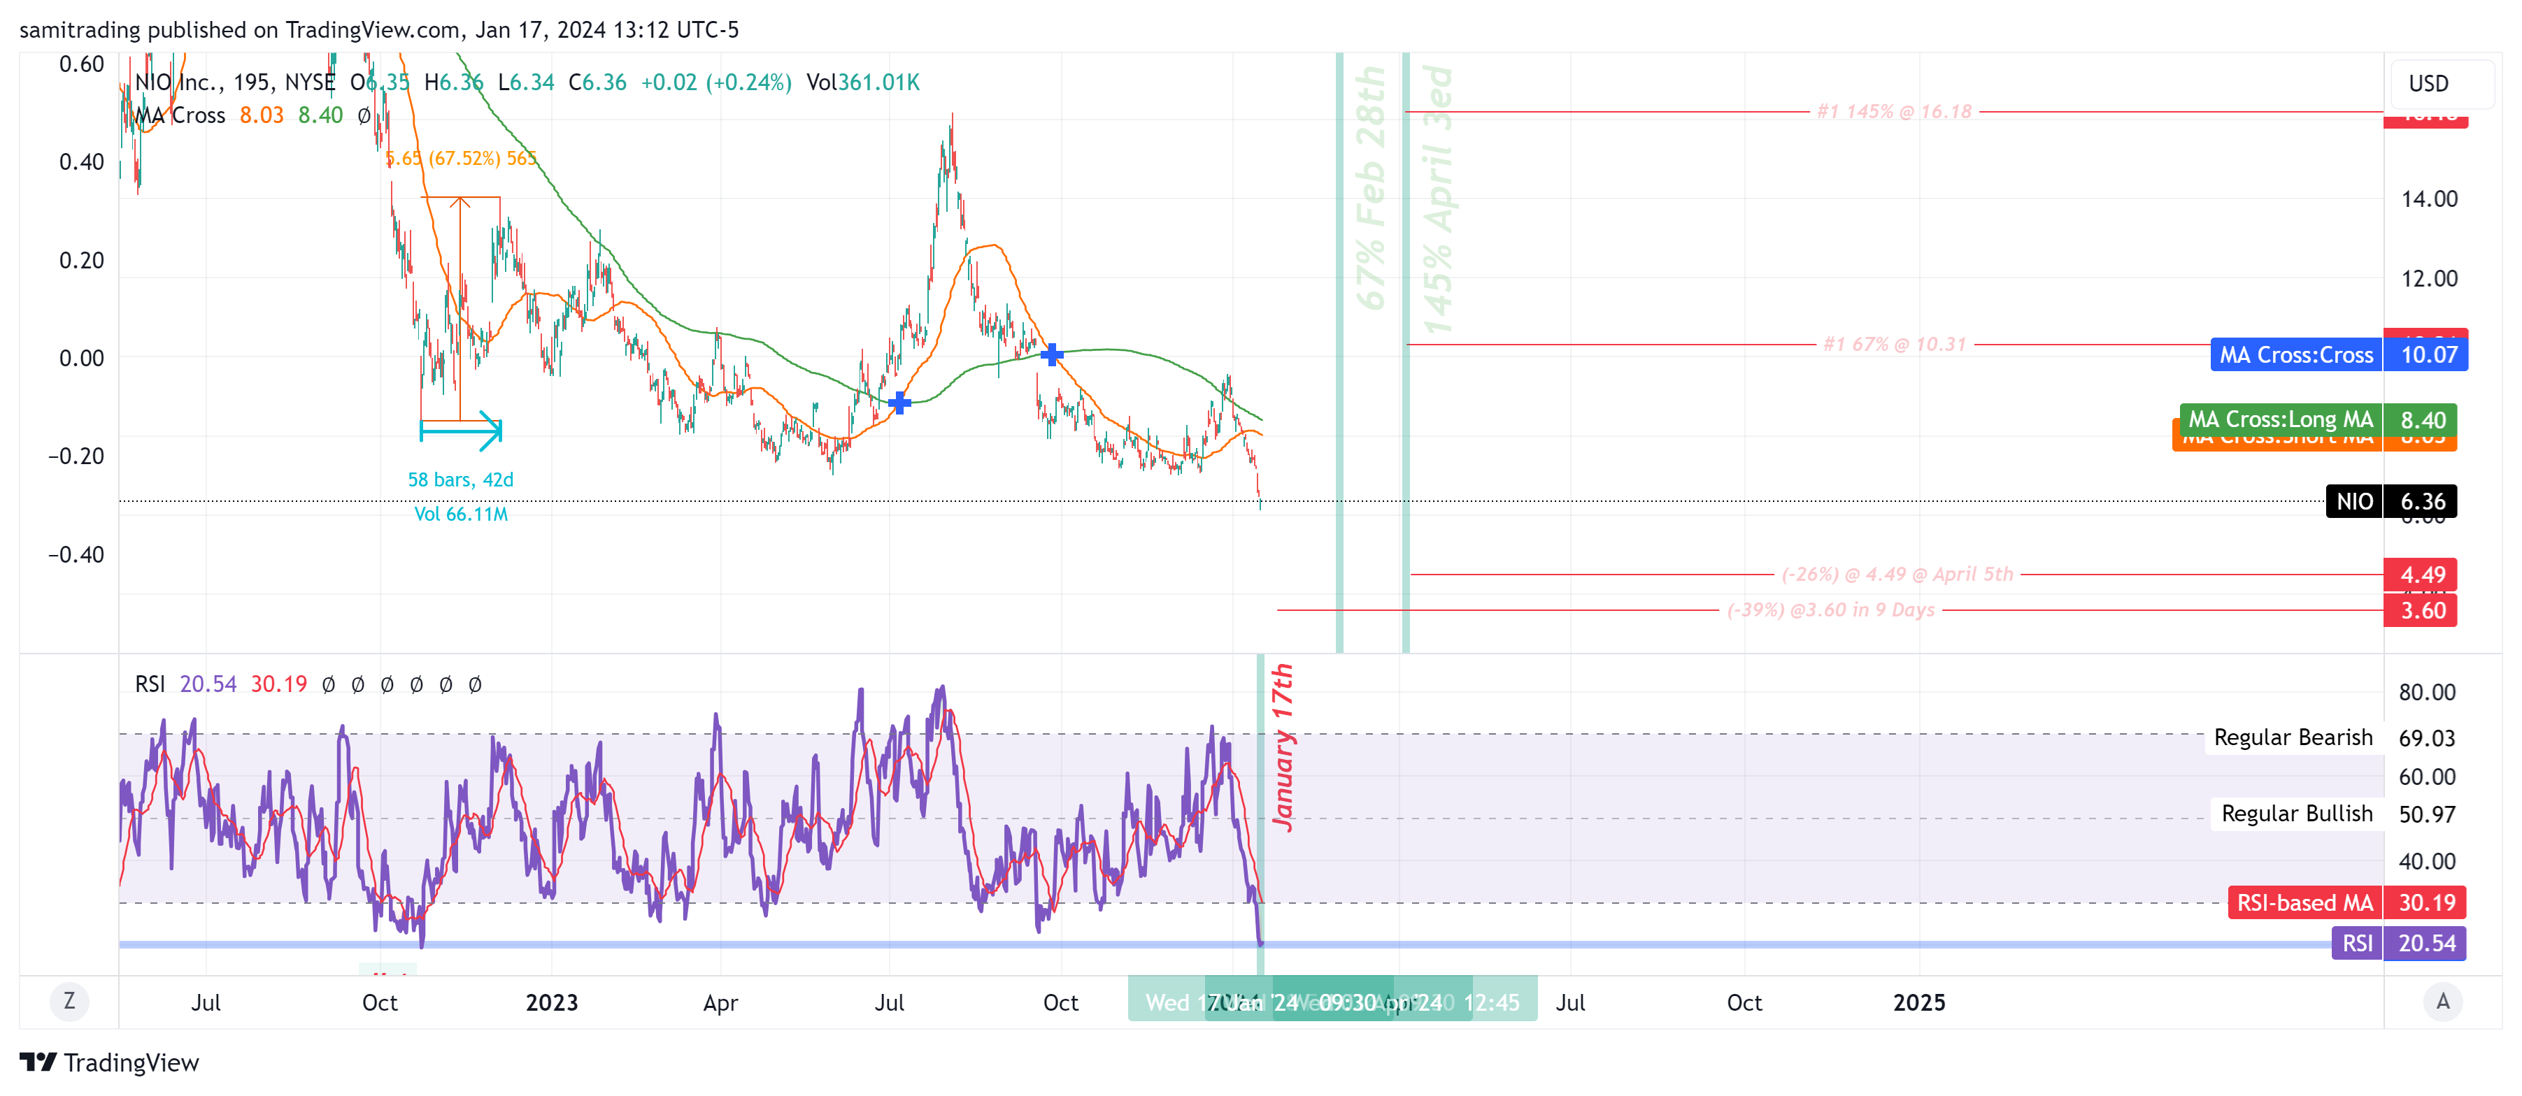Click the Z timezone button
Screen dimensions: 2522x1096
[x=69, y=1001]
